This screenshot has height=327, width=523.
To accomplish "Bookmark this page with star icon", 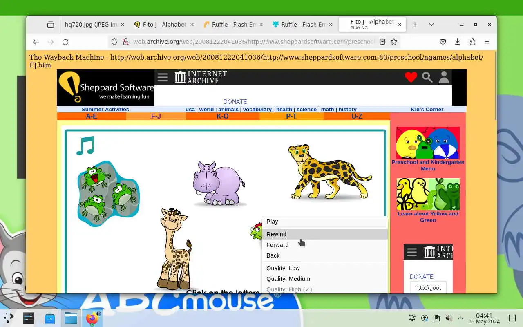I will [394, 42].
